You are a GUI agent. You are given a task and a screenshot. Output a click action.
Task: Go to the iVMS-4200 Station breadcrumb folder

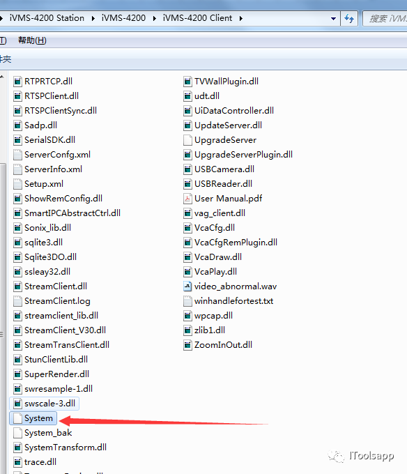click(47, 18)
